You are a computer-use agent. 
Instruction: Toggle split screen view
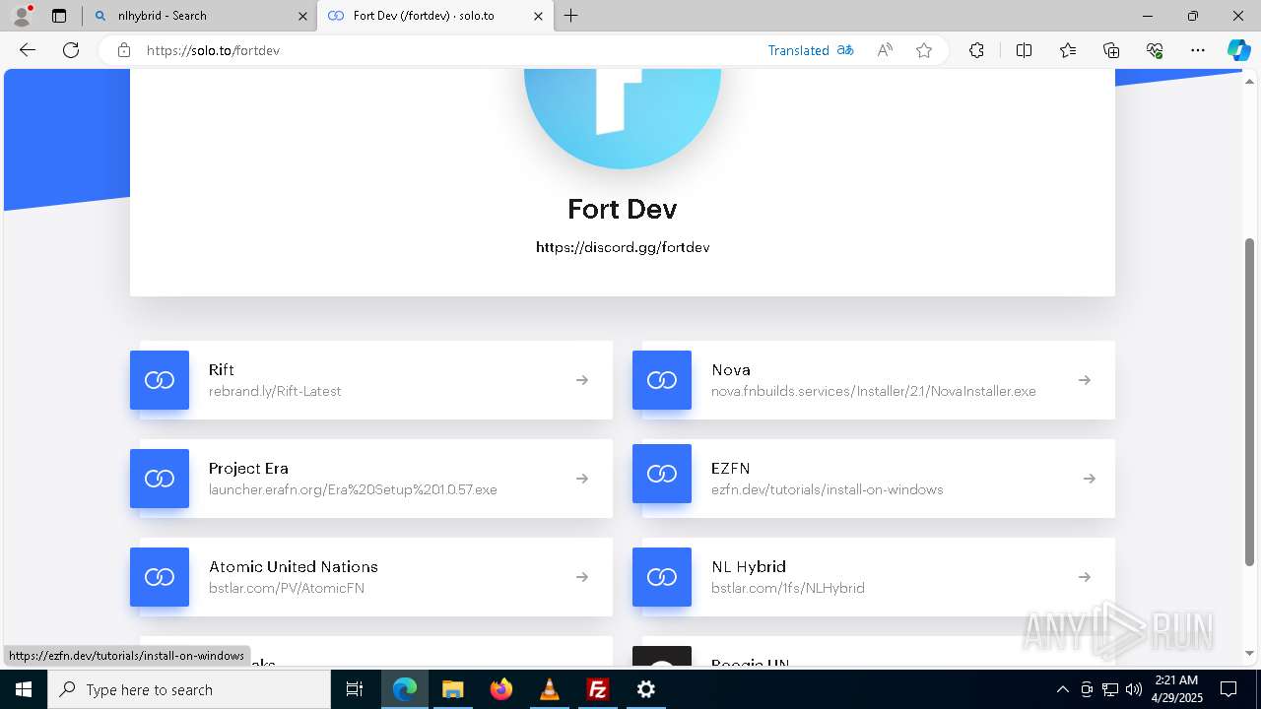point(1024,50)
